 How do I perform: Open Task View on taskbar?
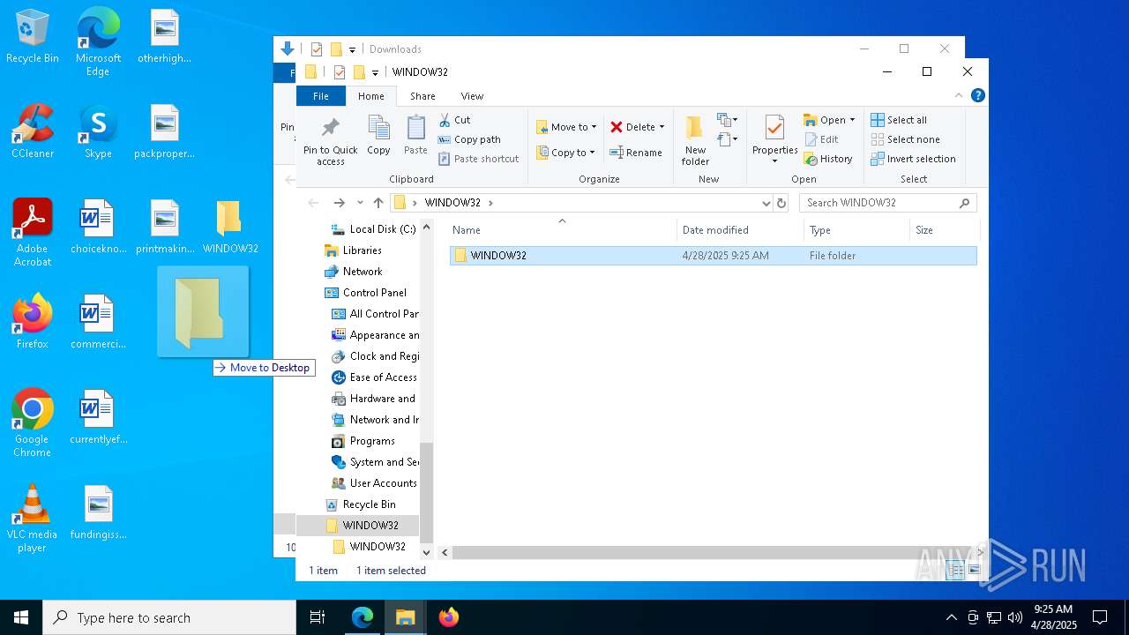(x=318, y=617)
